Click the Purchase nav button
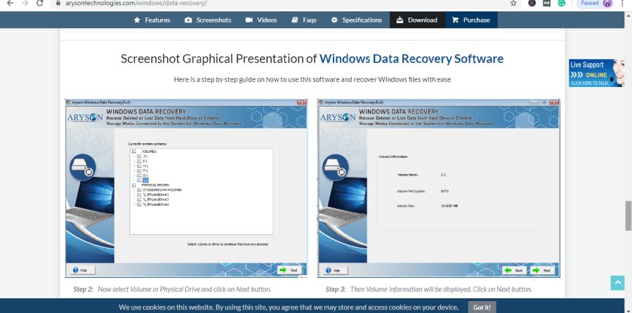 [x=471, y=20]
